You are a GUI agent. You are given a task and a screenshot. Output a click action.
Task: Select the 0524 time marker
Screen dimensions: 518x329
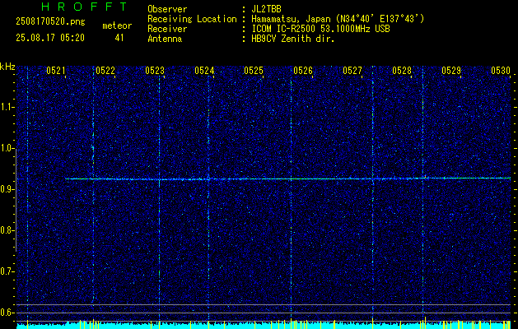point(204,70)
